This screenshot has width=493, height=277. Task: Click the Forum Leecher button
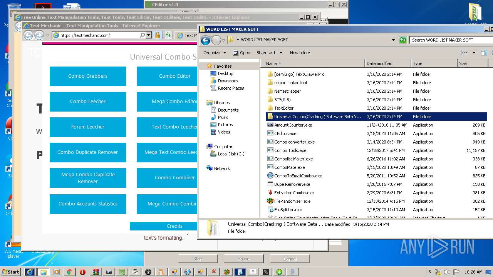point(88,127)
